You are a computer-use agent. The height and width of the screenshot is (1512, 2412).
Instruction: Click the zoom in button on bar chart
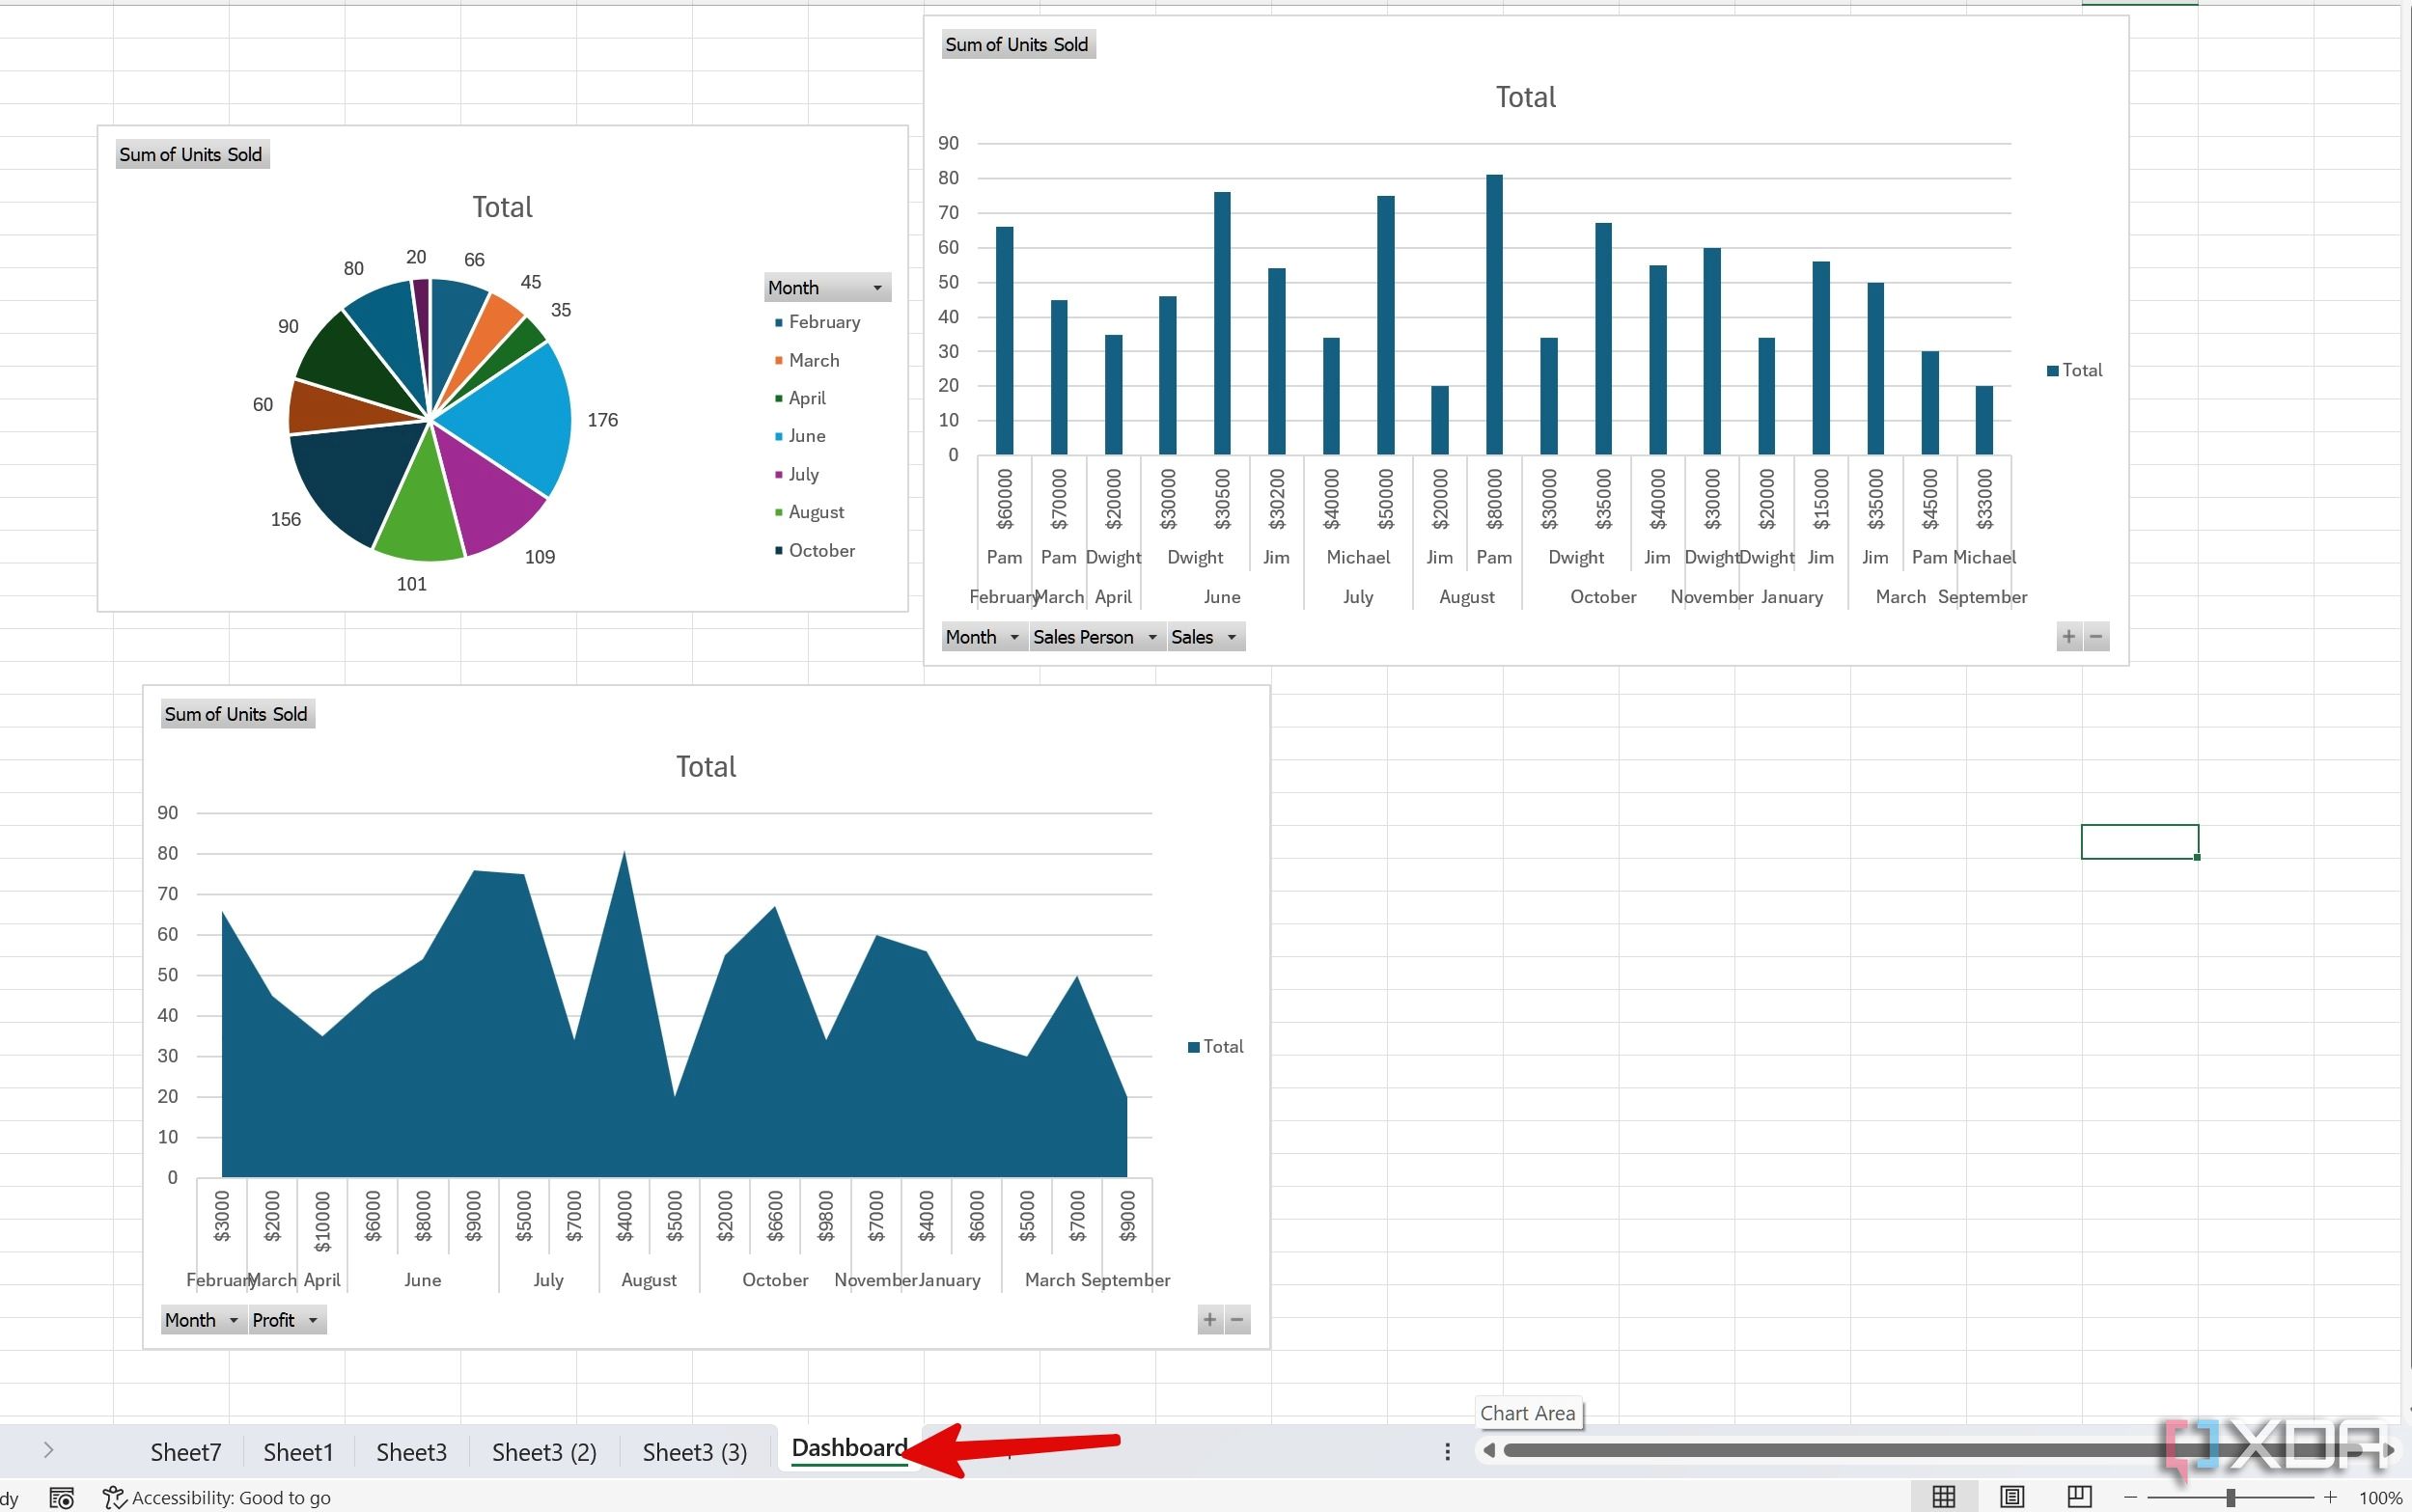point(2069,636)
